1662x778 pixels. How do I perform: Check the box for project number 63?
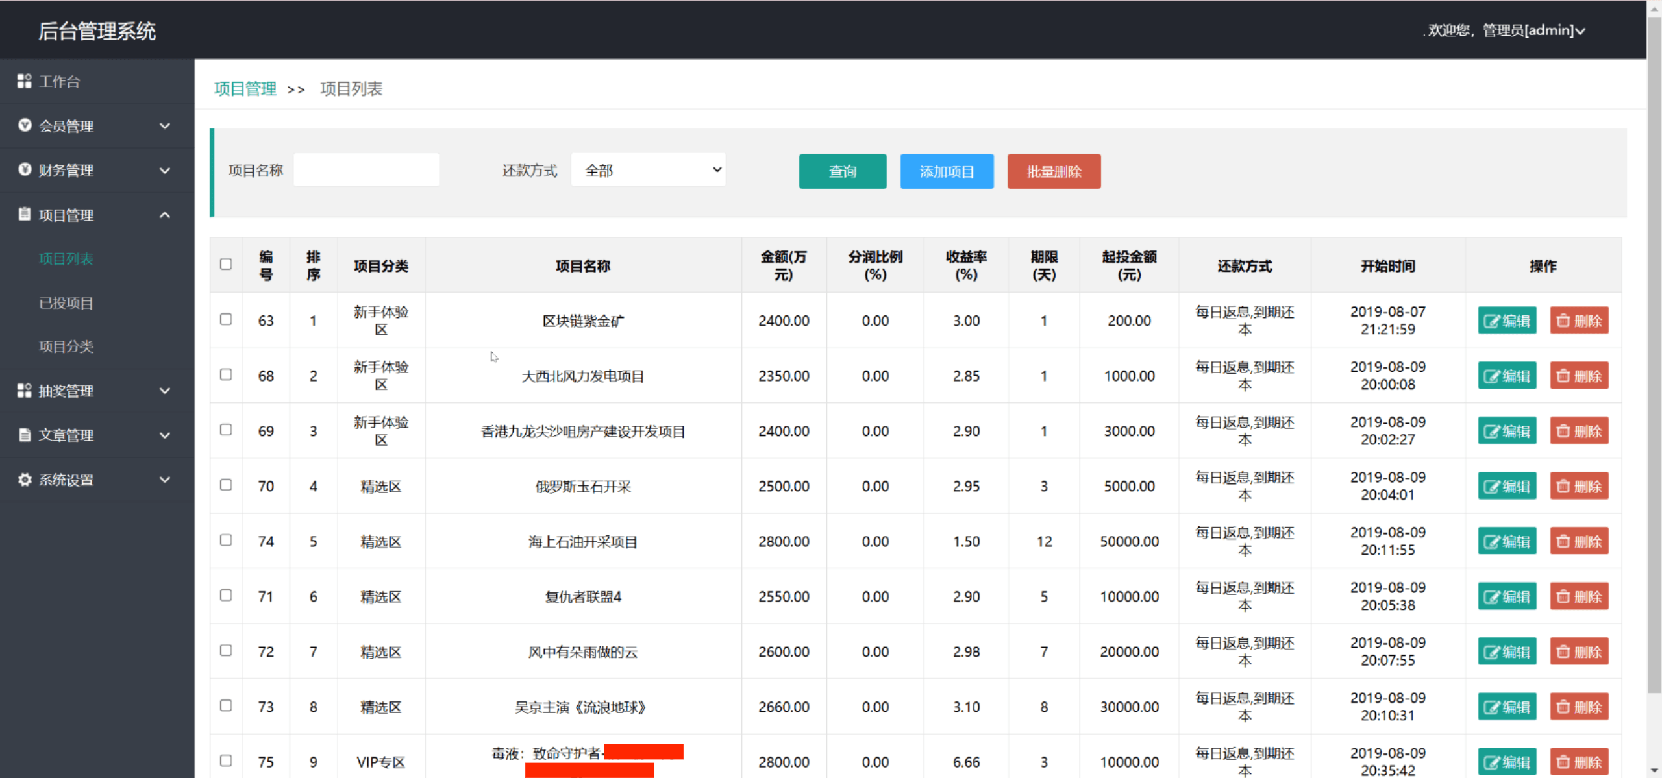(x=226, y=319)
